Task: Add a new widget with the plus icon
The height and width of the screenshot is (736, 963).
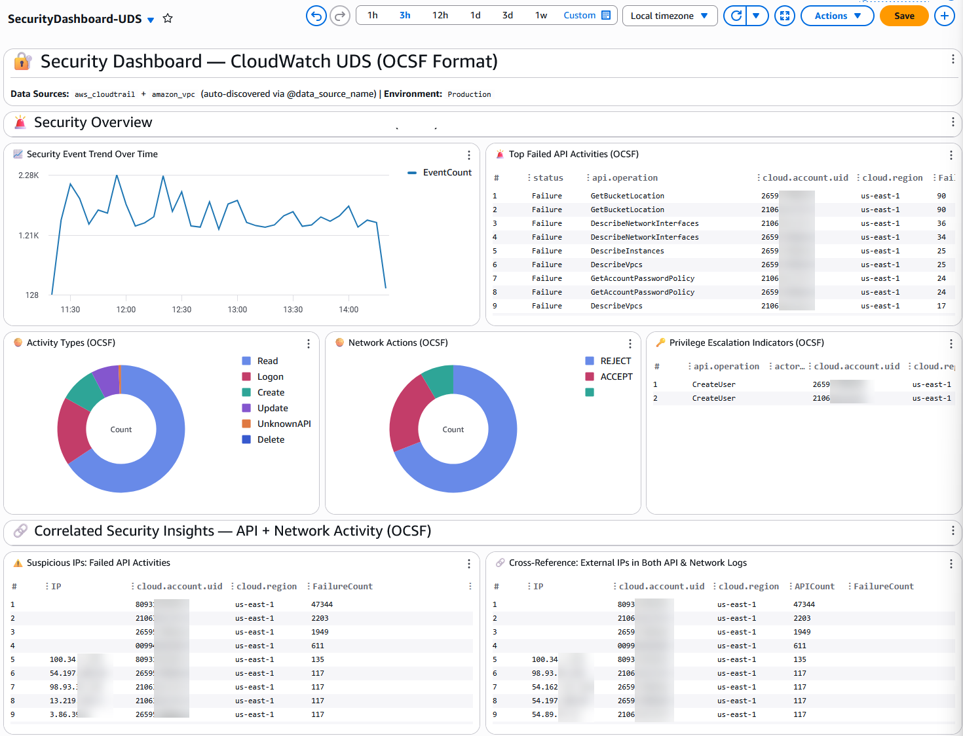Action: (x=944, y=15)
